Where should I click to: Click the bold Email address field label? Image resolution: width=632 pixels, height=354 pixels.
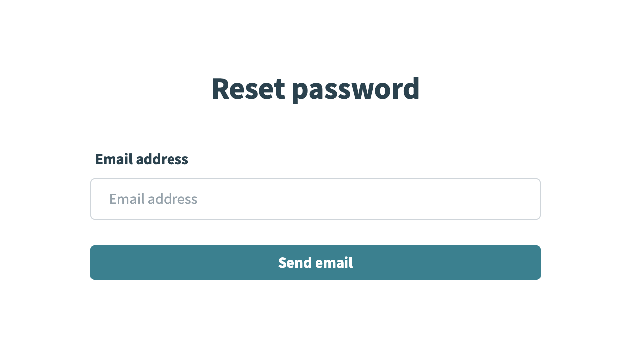[142, 159]
